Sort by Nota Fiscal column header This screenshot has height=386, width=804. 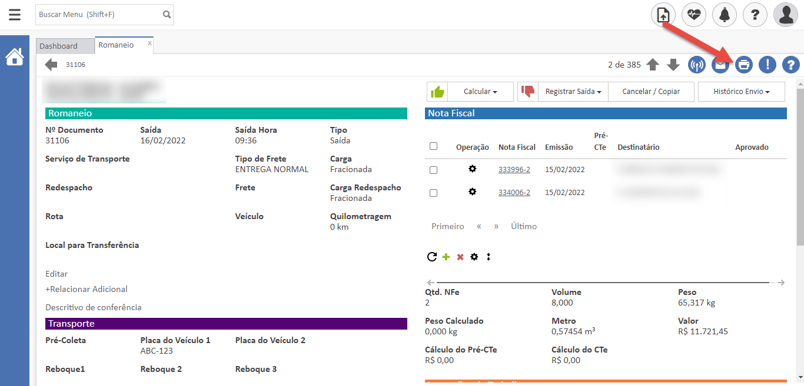pyautogui.click(x=517, y=147)
